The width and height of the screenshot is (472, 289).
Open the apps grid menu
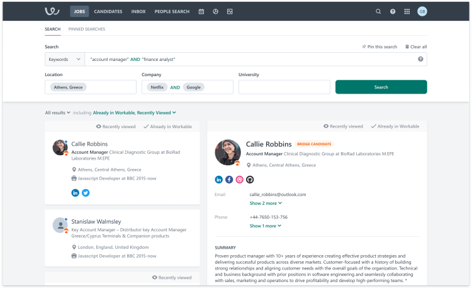[x=407, y=11]
